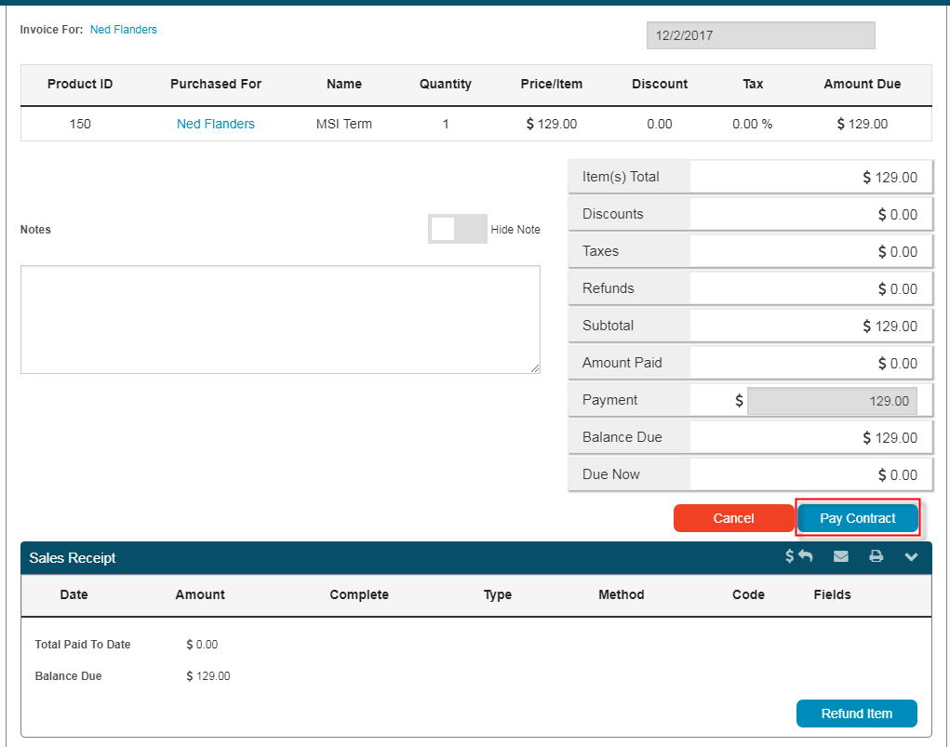Click the printer icon in Sales Receipt header

(876, 556)
